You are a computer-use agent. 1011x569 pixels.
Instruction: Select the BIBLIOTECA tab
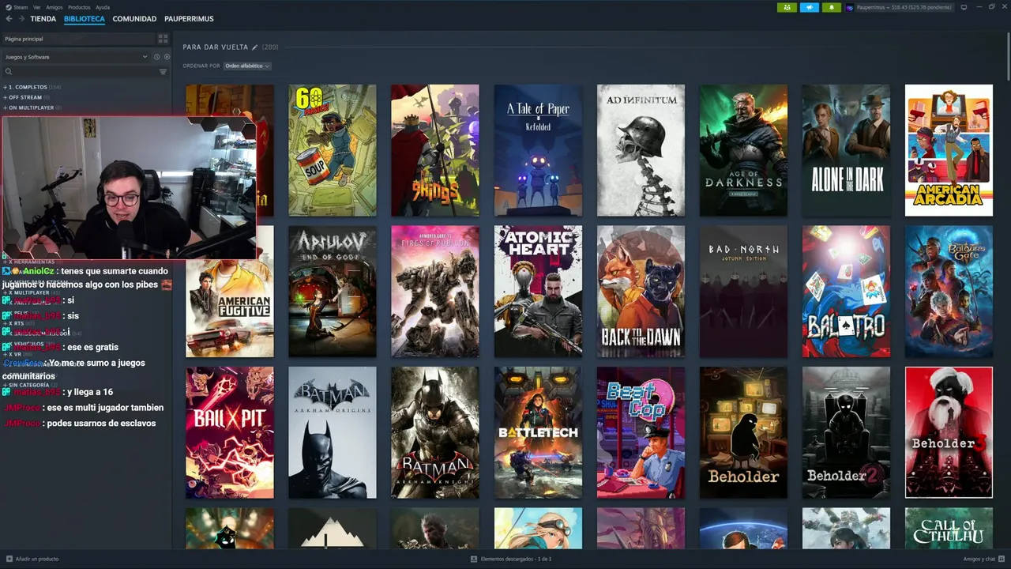coord(85,18)
